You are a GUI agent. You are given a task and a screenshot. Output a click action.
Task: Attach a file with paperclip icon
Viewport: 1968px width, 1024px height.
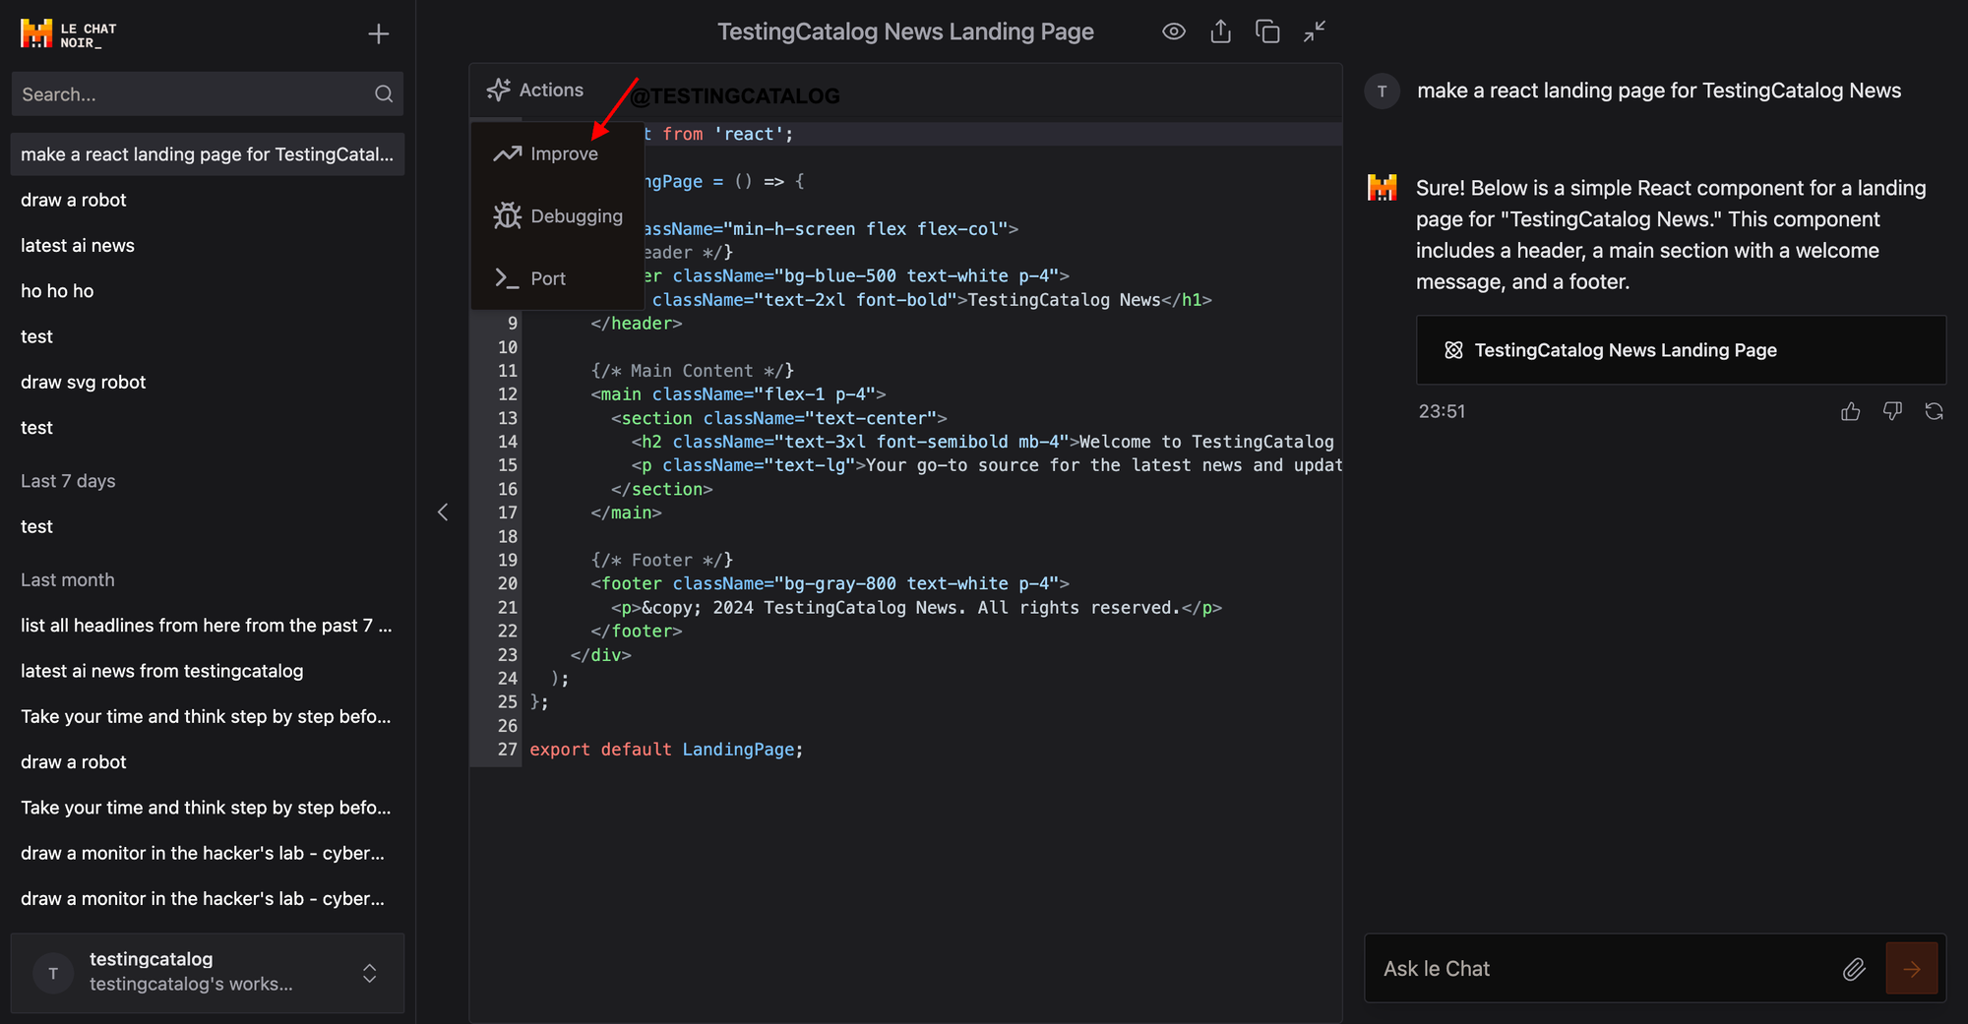tap(1854, 969)
